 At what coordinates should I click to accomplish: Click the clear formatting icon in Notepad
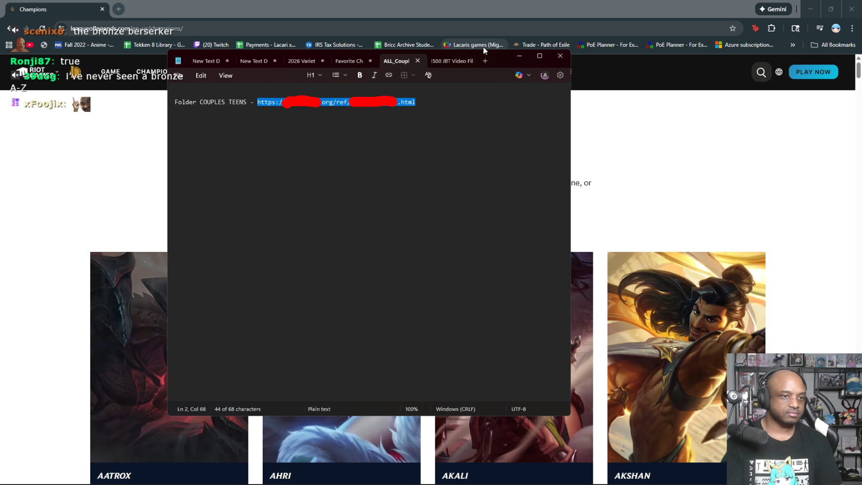click(428, 75)
